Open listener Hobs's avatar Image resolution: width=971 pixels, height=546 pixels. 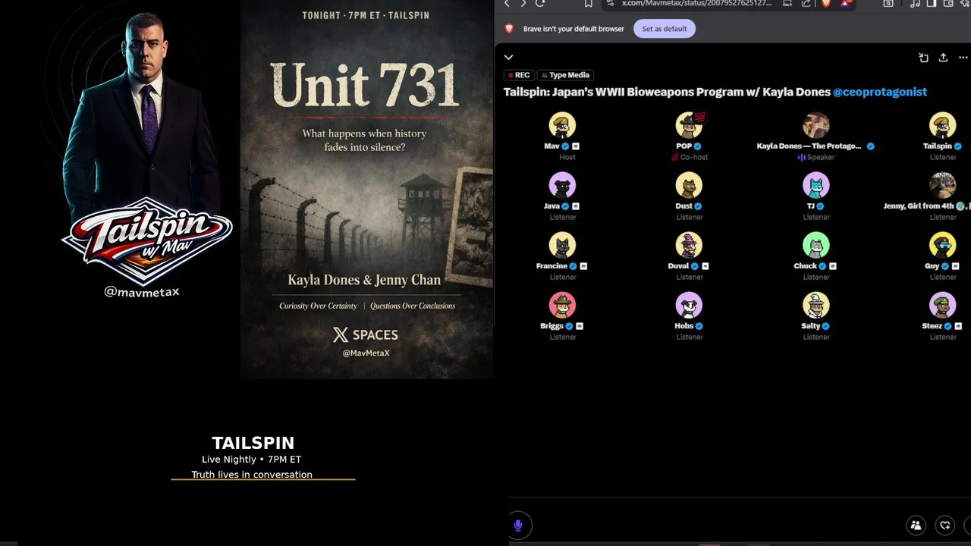point(689,306)
